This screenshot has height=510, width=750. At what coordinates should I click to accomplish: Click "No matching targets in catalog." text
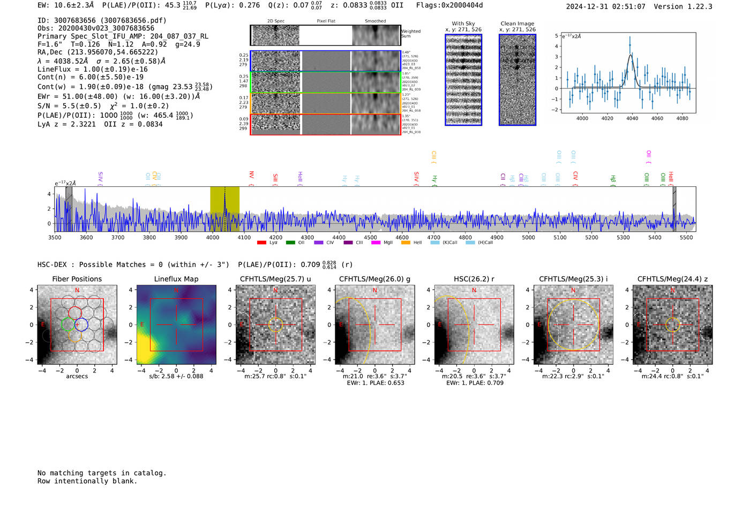pos(102,473)
